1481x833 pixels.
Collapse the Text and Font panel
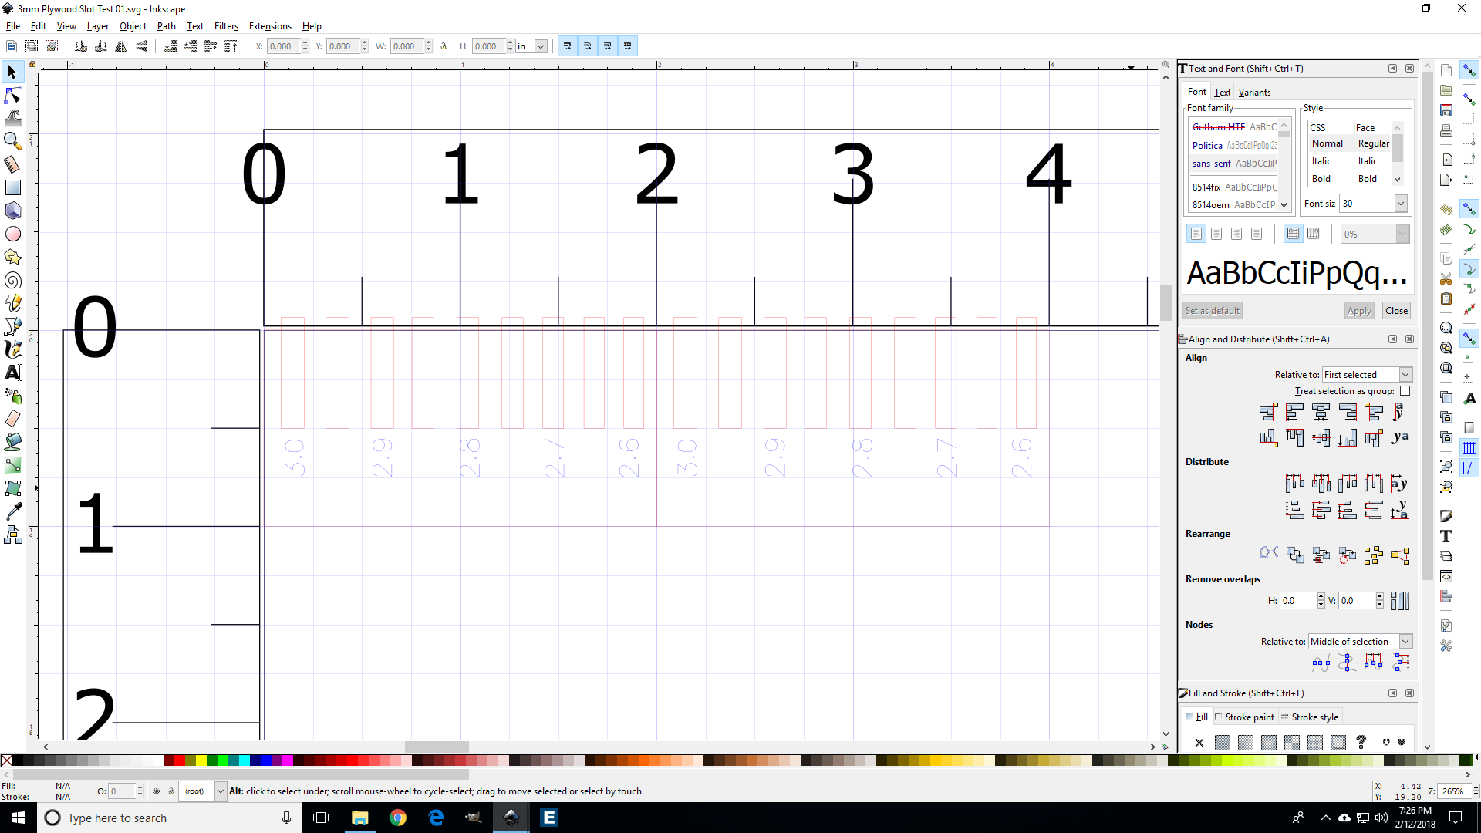1393,69
